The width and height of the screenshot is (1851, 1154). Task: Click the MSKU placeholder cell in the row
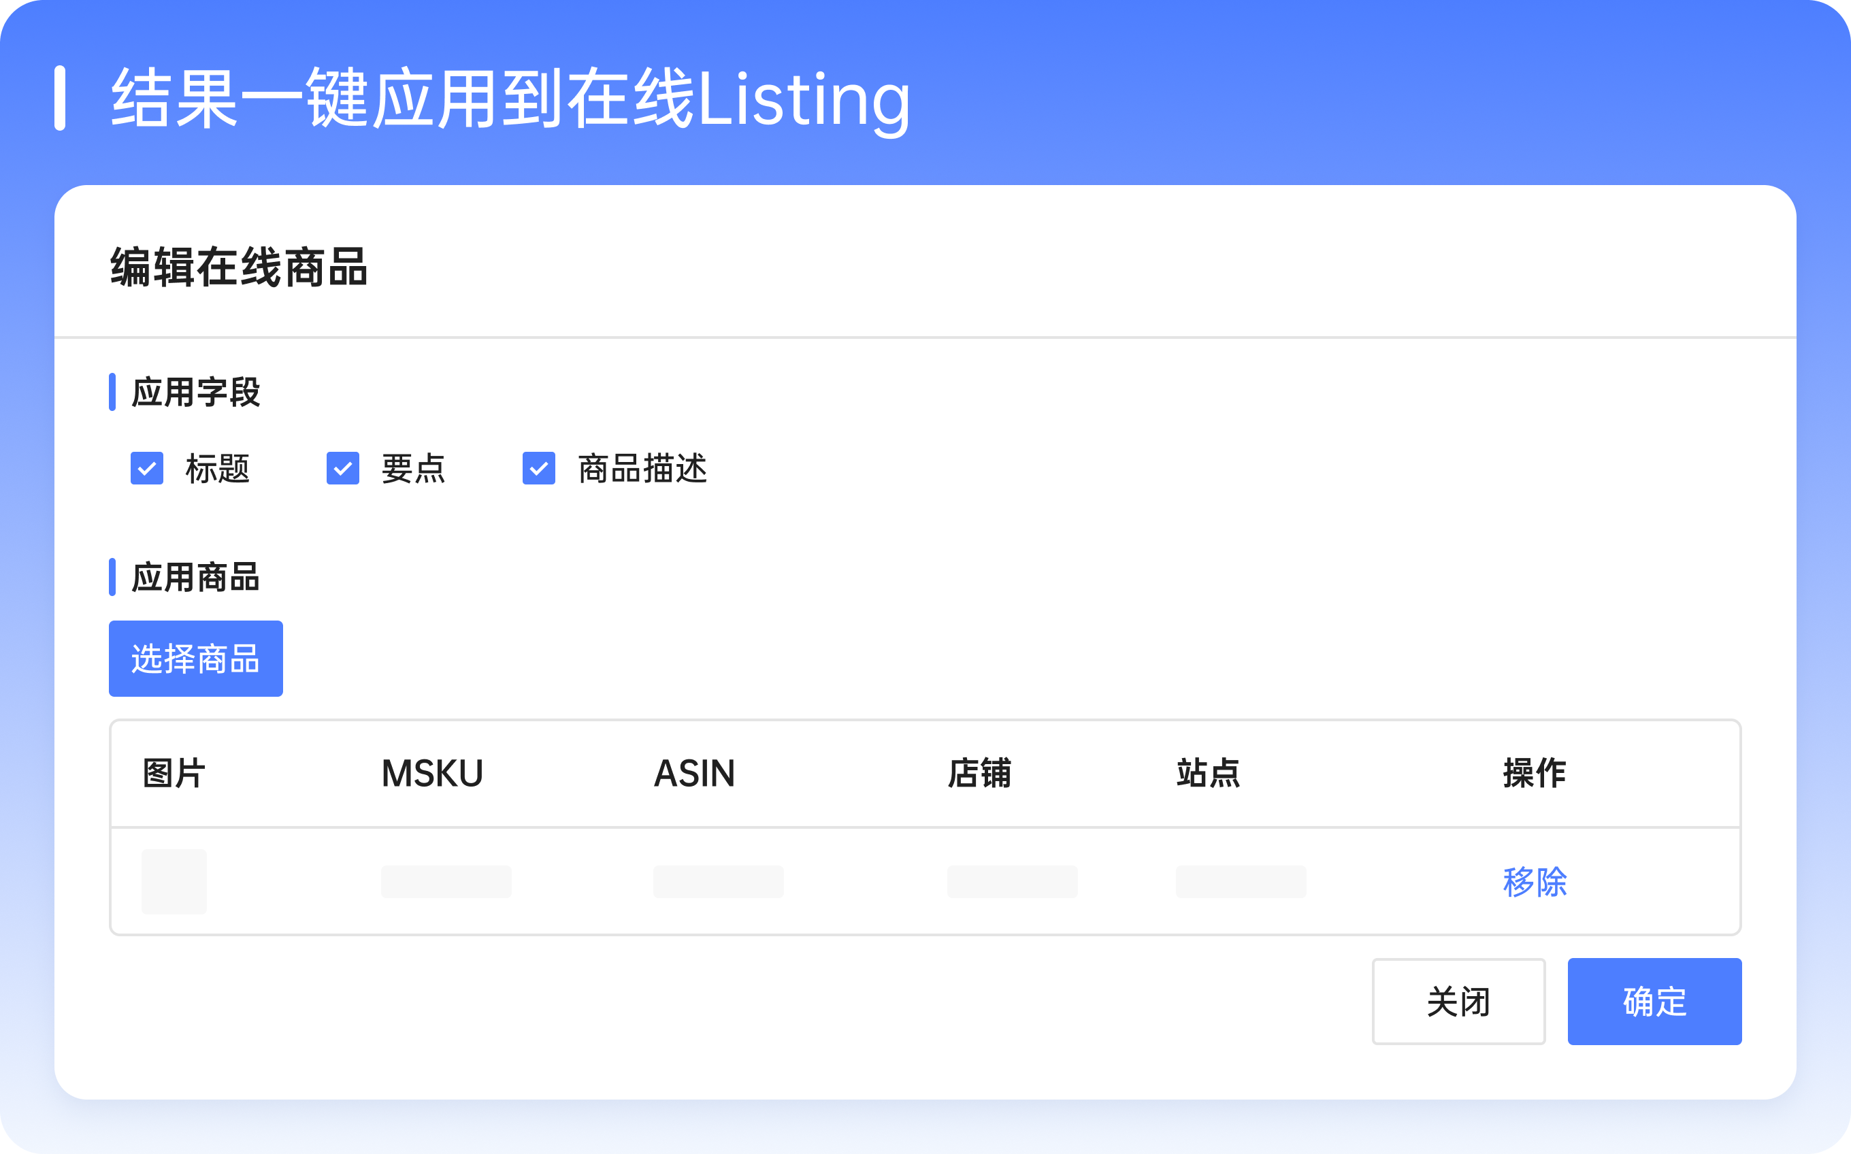pos(446,882)
